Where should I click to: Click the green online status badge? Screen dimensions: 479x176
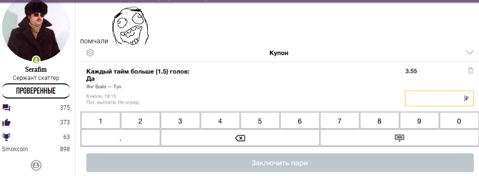[x=36, y=59]
